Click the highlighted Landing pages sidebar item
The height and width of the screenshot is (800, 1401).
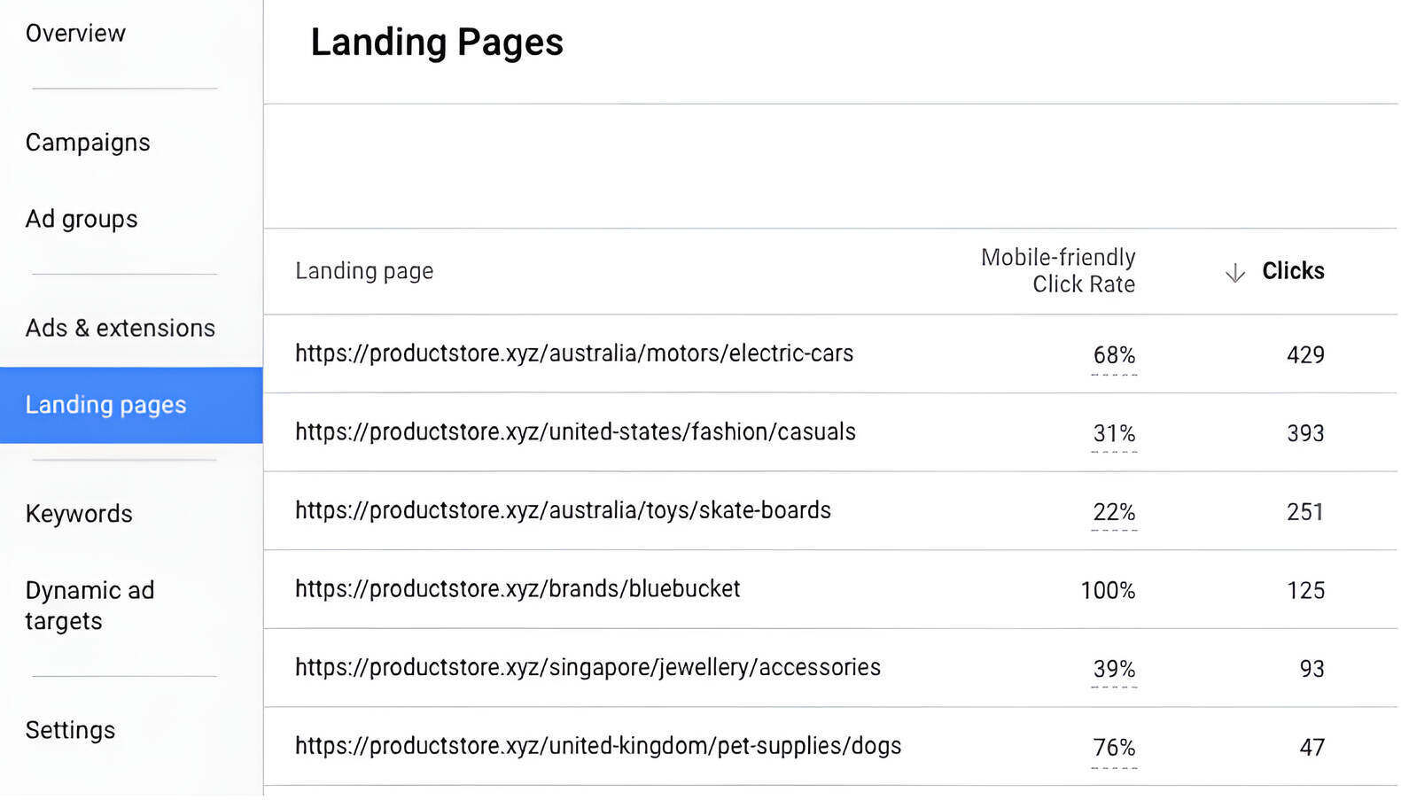point(105,405)
